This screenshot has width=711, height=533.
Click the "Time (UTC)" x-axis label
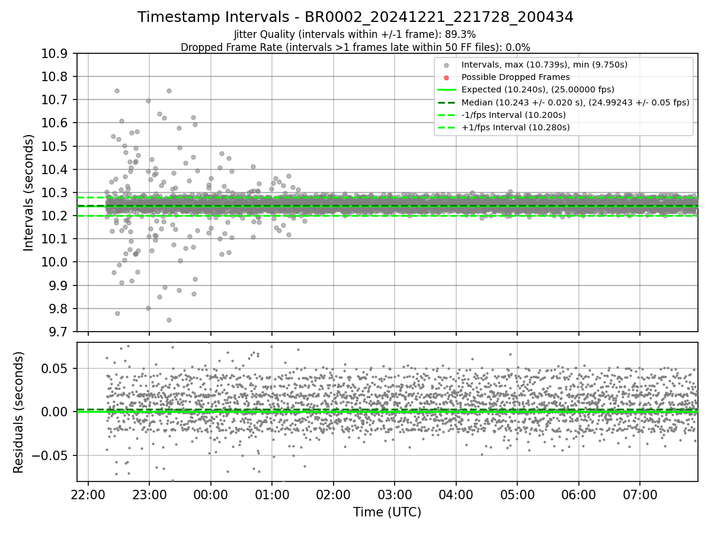387,512
